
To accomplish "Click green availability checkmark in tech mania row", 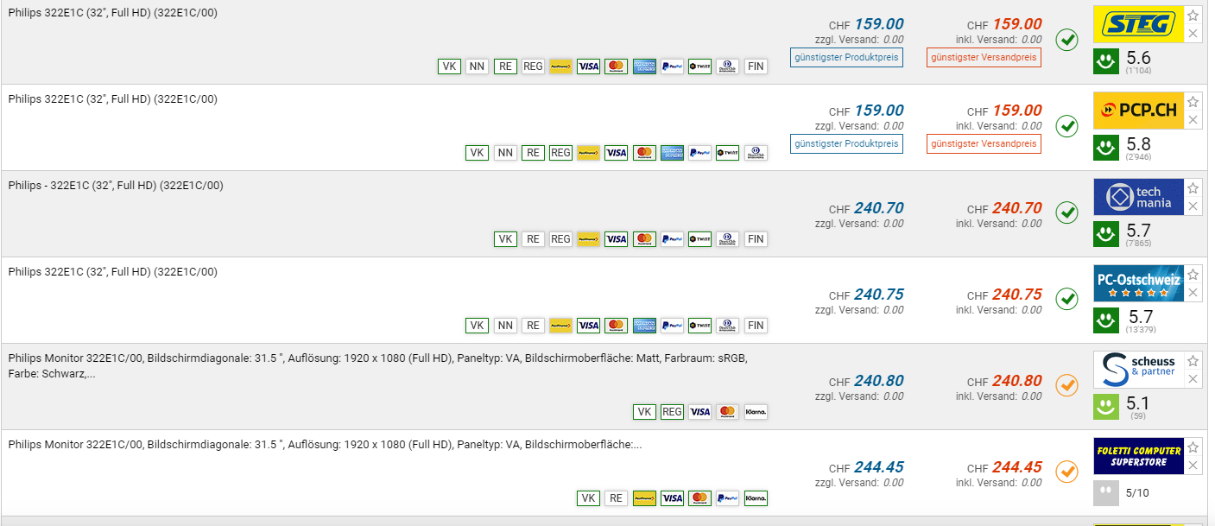I will [1067, 212].
